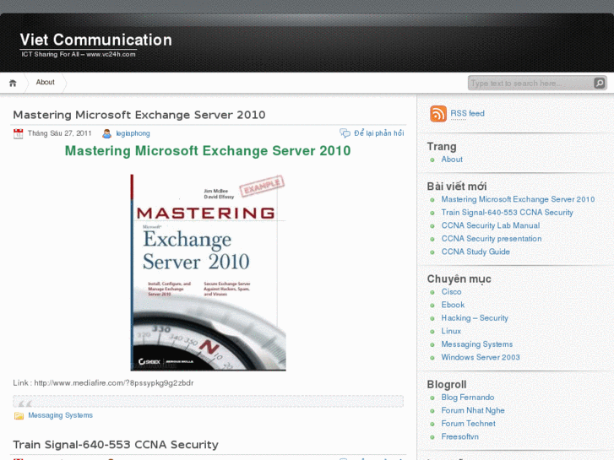Click the author avatar icon beside legiaphong
Image resolution: width=614 pixels, height=460 pixels.
click(x=106, y=133)
